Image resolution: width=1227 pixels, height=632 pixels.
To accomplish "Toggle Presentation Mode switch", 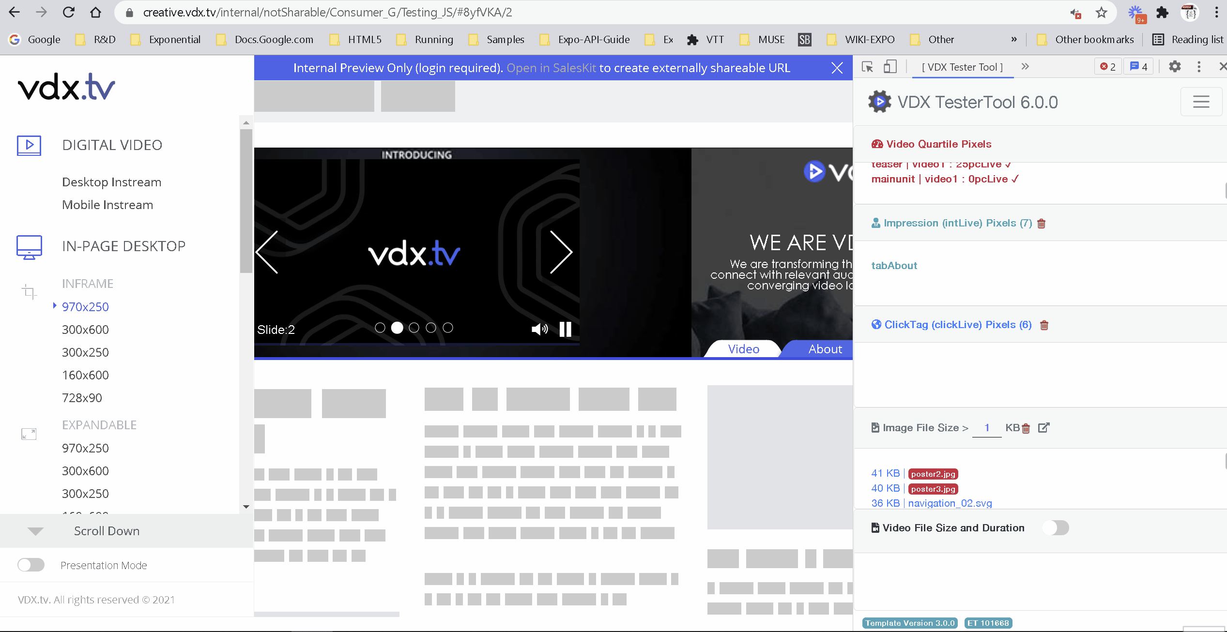I will point(31,565).
